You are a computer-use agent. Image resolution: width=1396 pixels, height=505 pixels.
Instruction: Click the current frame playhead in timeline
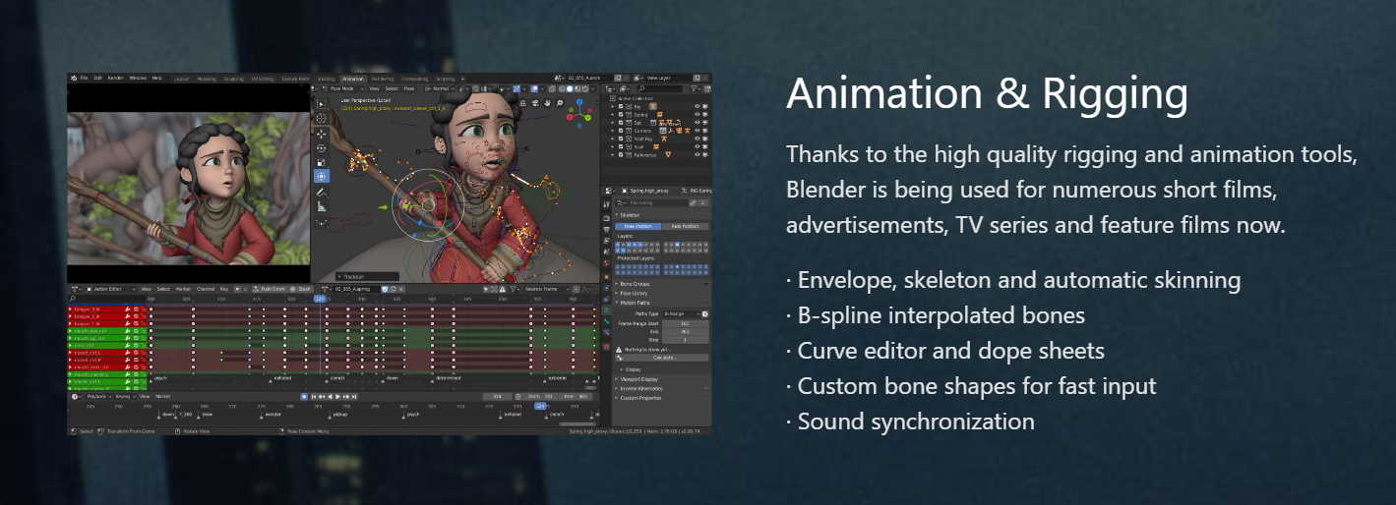540,406
